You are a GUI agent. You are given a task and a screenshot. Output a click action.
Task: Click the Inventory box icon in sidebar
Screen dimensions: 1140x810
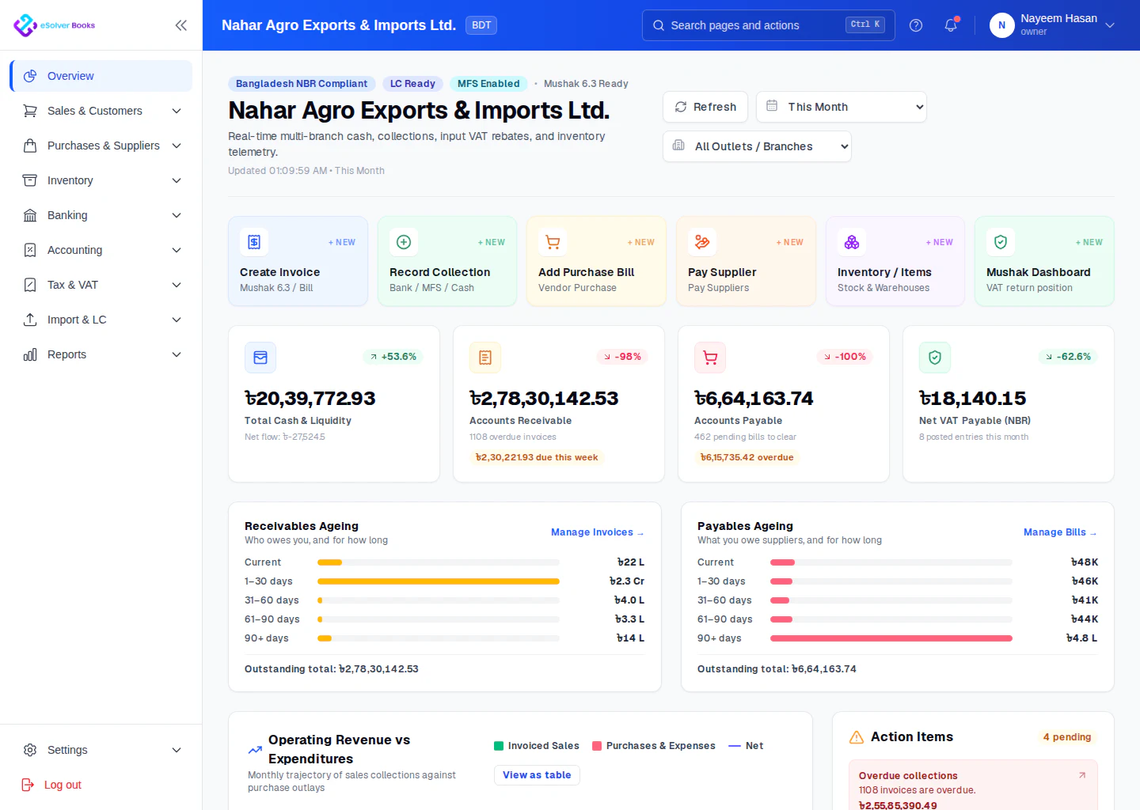point(30,180)
